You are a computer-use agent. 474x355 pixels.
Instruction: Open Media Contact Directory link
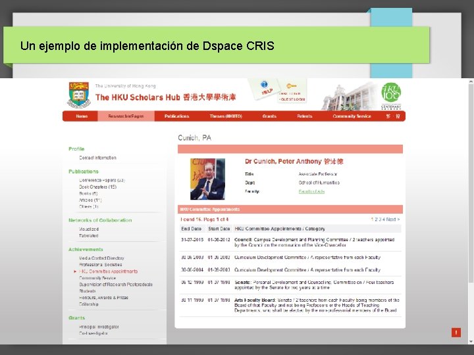(x=101, y=258)
